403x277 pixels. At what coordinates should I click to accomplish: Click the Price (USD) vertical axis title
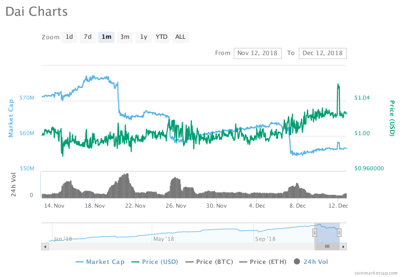[392, 118]
